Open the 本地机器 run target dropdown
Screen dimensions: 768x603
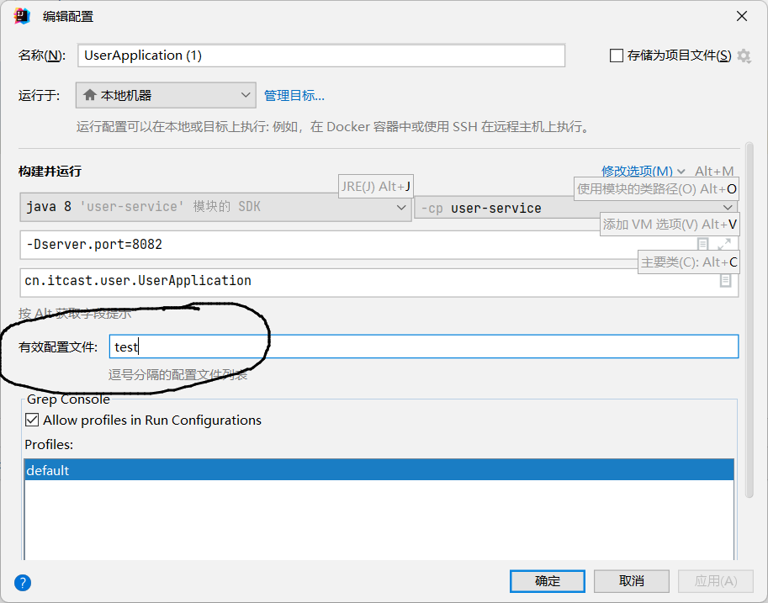[x=166, y=95]
